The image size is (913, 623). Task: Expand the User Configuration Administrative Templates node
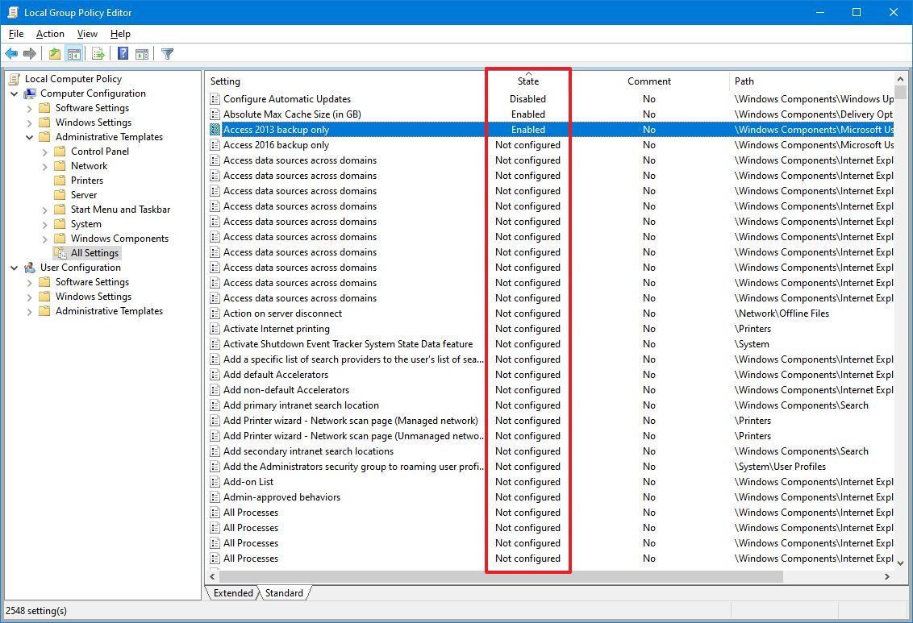pyautogui.click(x=29, y=310)
